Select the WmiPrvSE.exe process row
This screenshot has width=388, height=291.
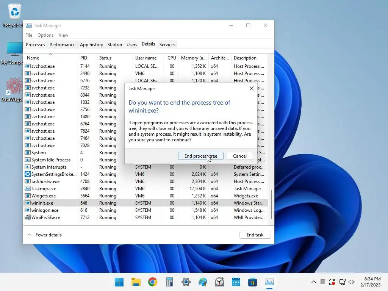coord(145,217)
